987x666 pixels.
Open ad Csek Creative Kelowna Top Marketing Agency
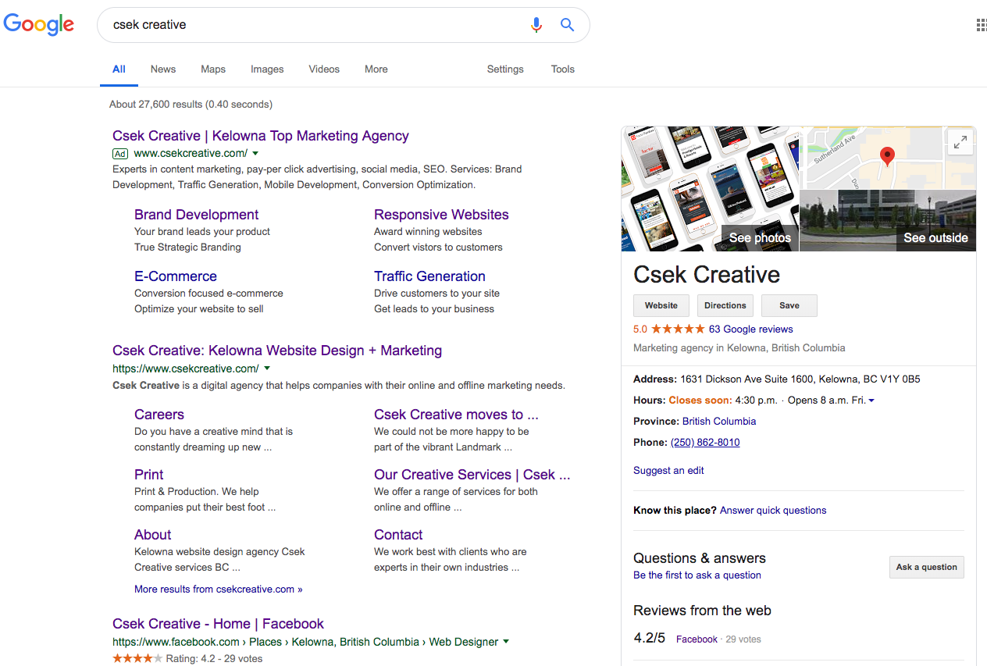[x=261, y=136]
